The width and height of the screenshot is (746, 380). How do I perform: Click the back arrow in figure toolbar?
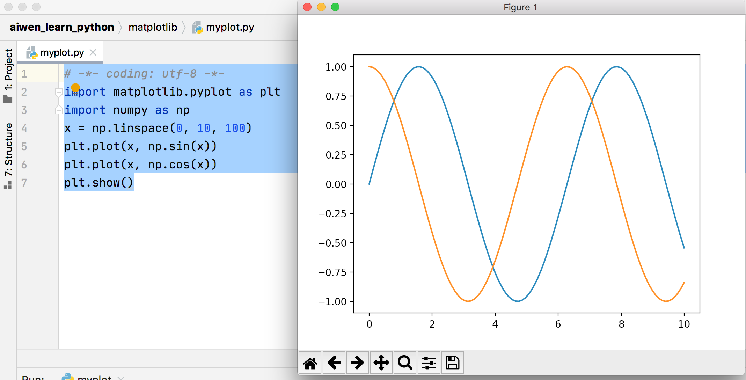334,363
